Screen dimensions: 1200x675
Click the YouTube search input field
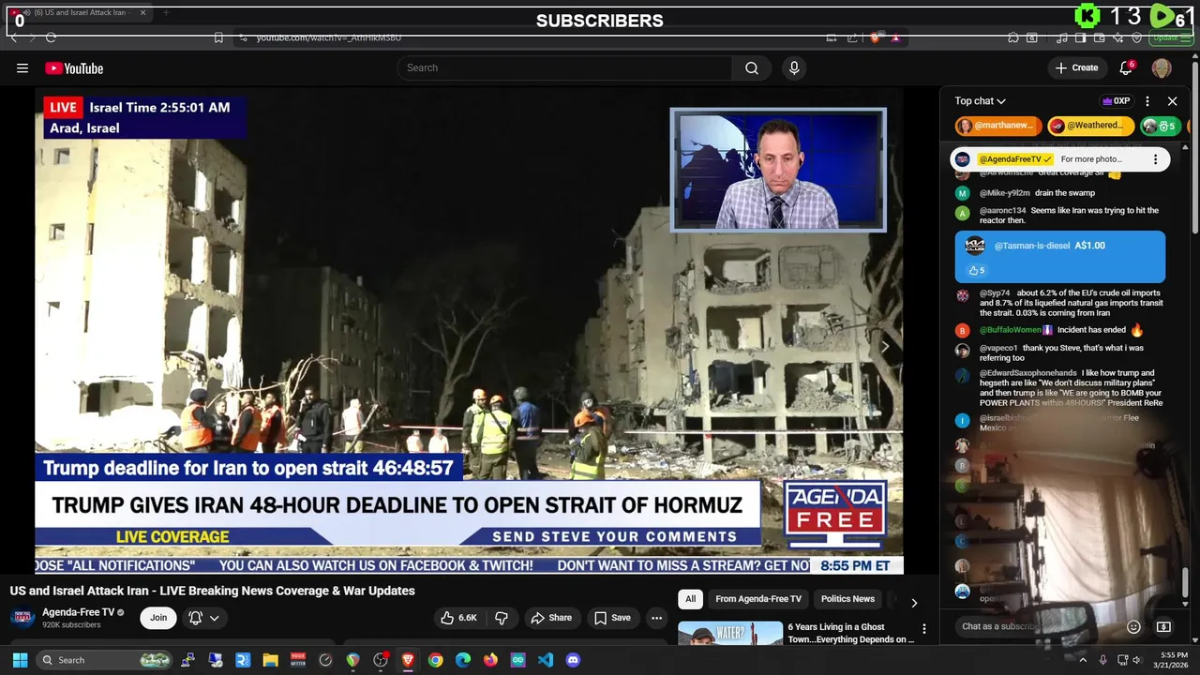(564, 67)
